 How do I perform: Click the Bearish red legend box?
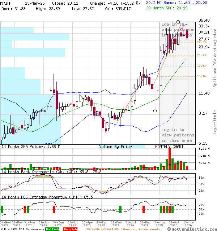click(x=70, y=229)
